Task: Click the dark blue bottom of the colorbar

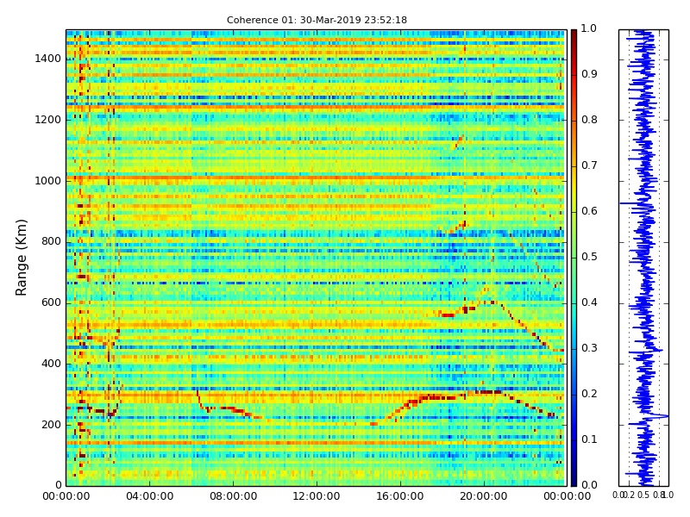Action: 574,479
